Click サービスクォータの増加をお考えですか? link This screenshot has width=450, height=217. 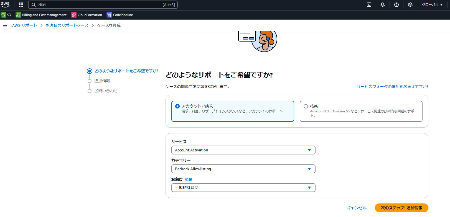point(392,87)
